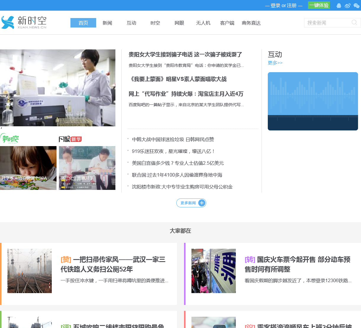The width and height of the screenshot is (361, 328).
Task: Click the 更多>> link under 互动
Action: (275, 63)
